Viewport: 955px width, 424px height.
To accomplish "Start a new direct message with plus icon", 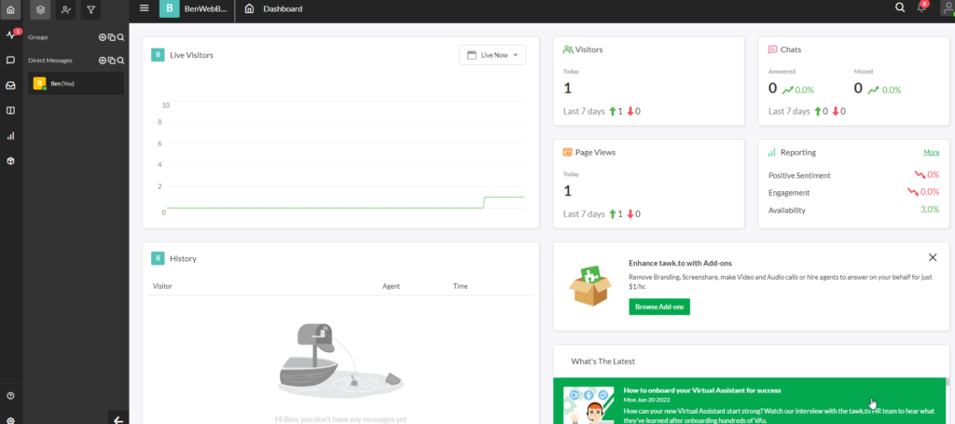I will (x=103, y=61).
